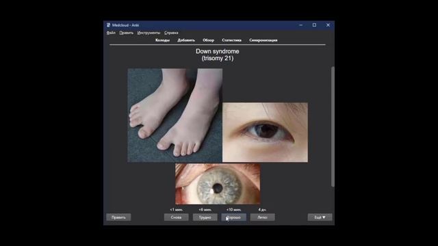438x246 pixels.
Task: Maximize the Anki window
Action: [x=314, y=25]
